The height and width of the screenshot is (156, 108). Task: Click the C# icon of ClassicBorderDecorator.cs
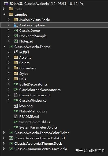tap(16, 90)
